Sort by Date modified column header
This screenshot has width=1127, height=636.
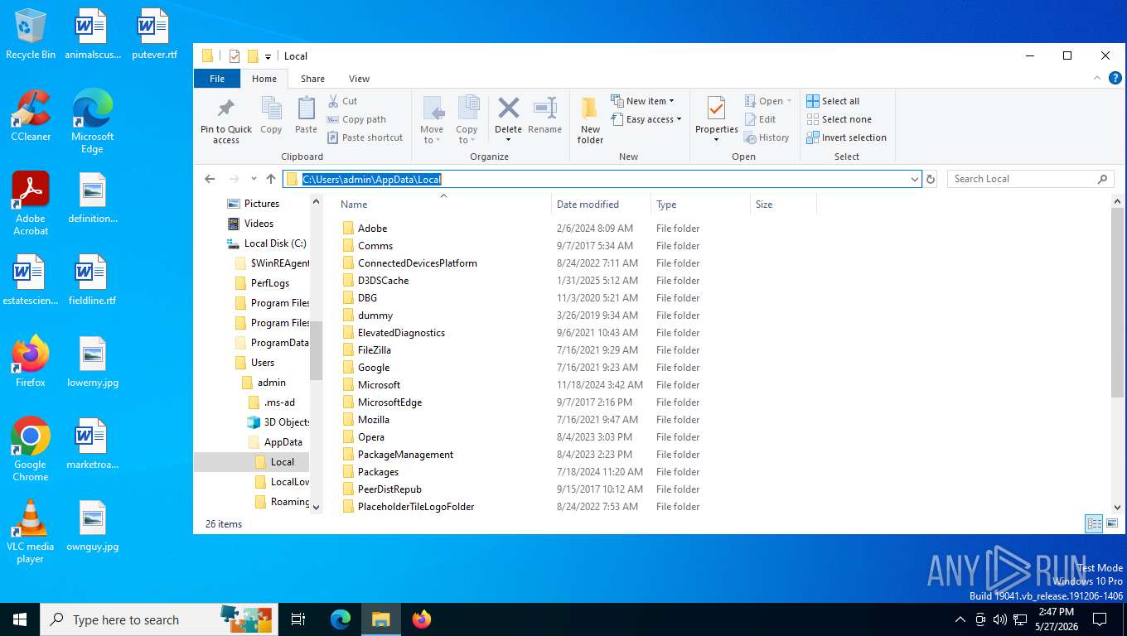(601, 205)
